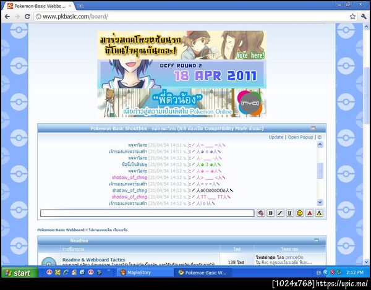Screen dimensions: 371x290
Task: Click the Readme & Webboard Tactics board icon
Action: [49, 262]
